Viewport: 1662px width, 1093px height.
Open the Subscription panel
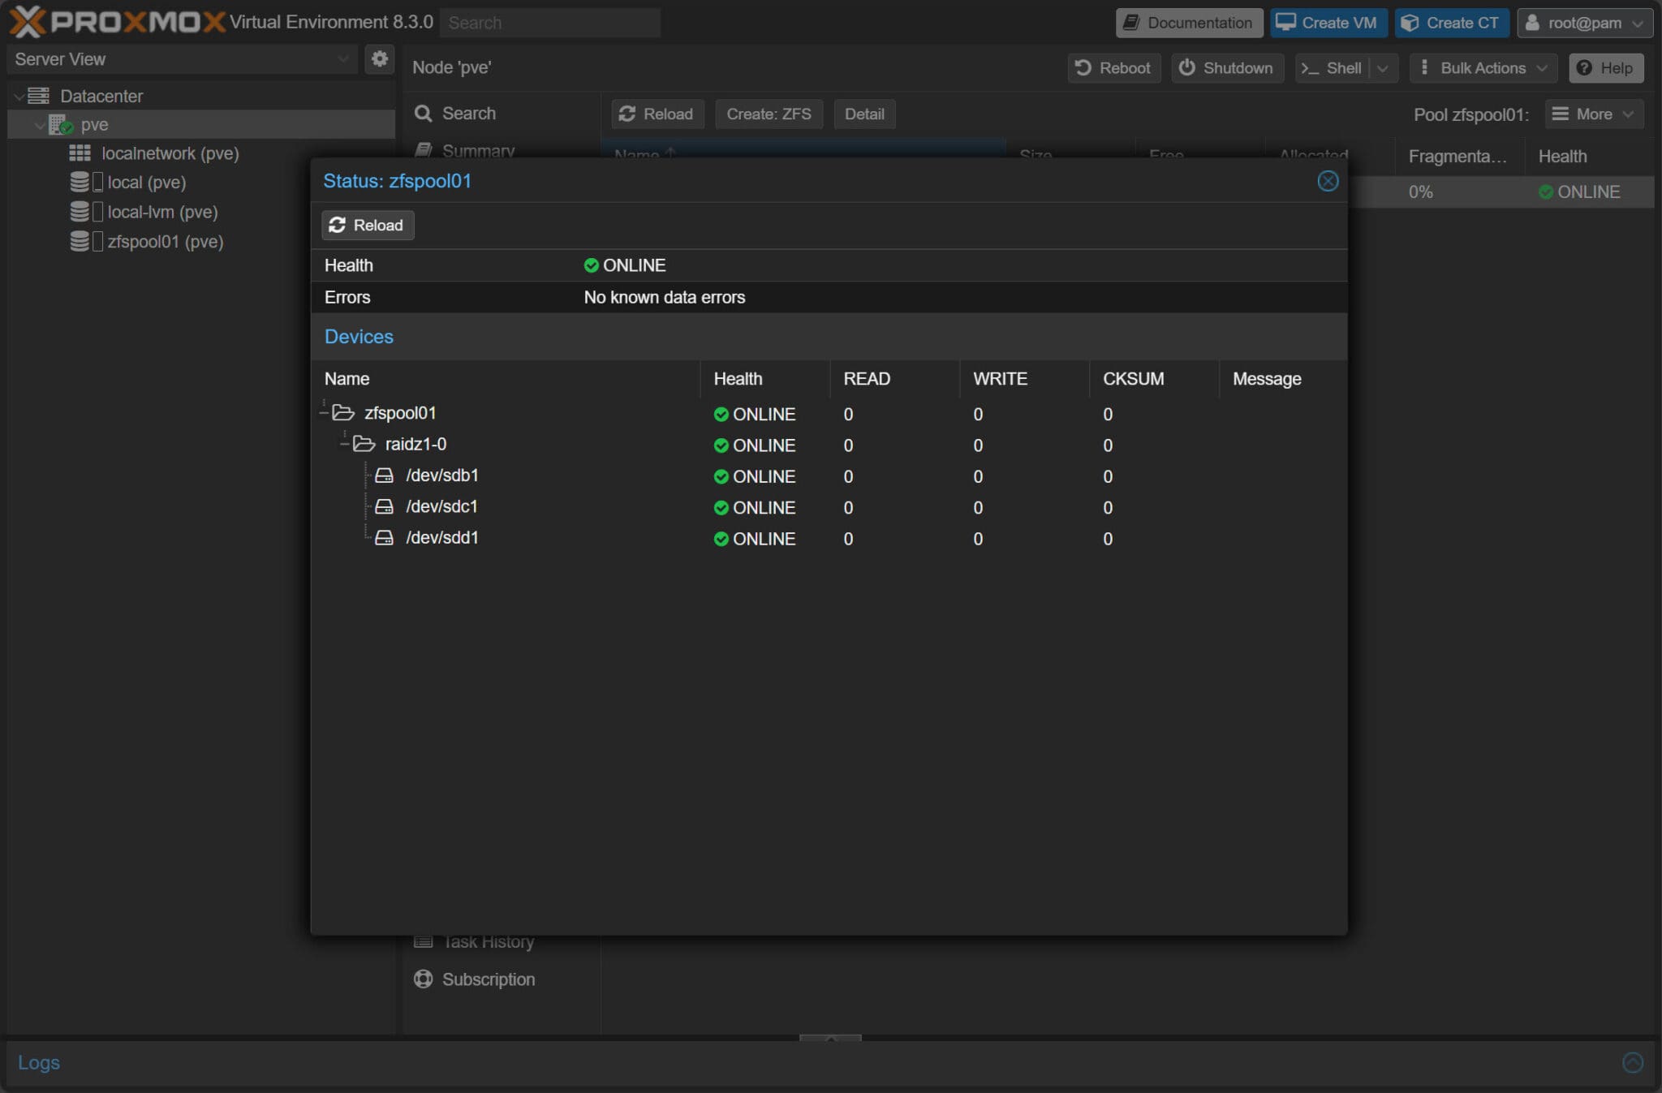488,979
